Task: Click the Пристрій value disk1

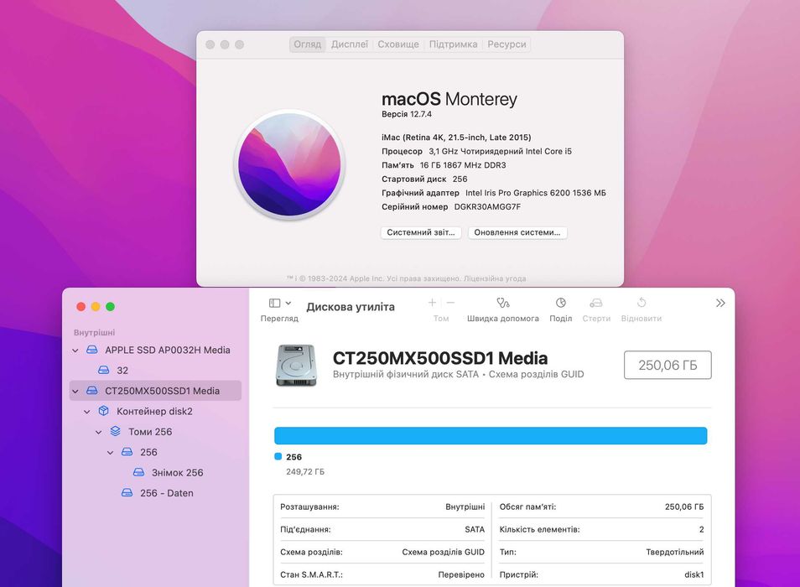Action: tap(694, 574)
